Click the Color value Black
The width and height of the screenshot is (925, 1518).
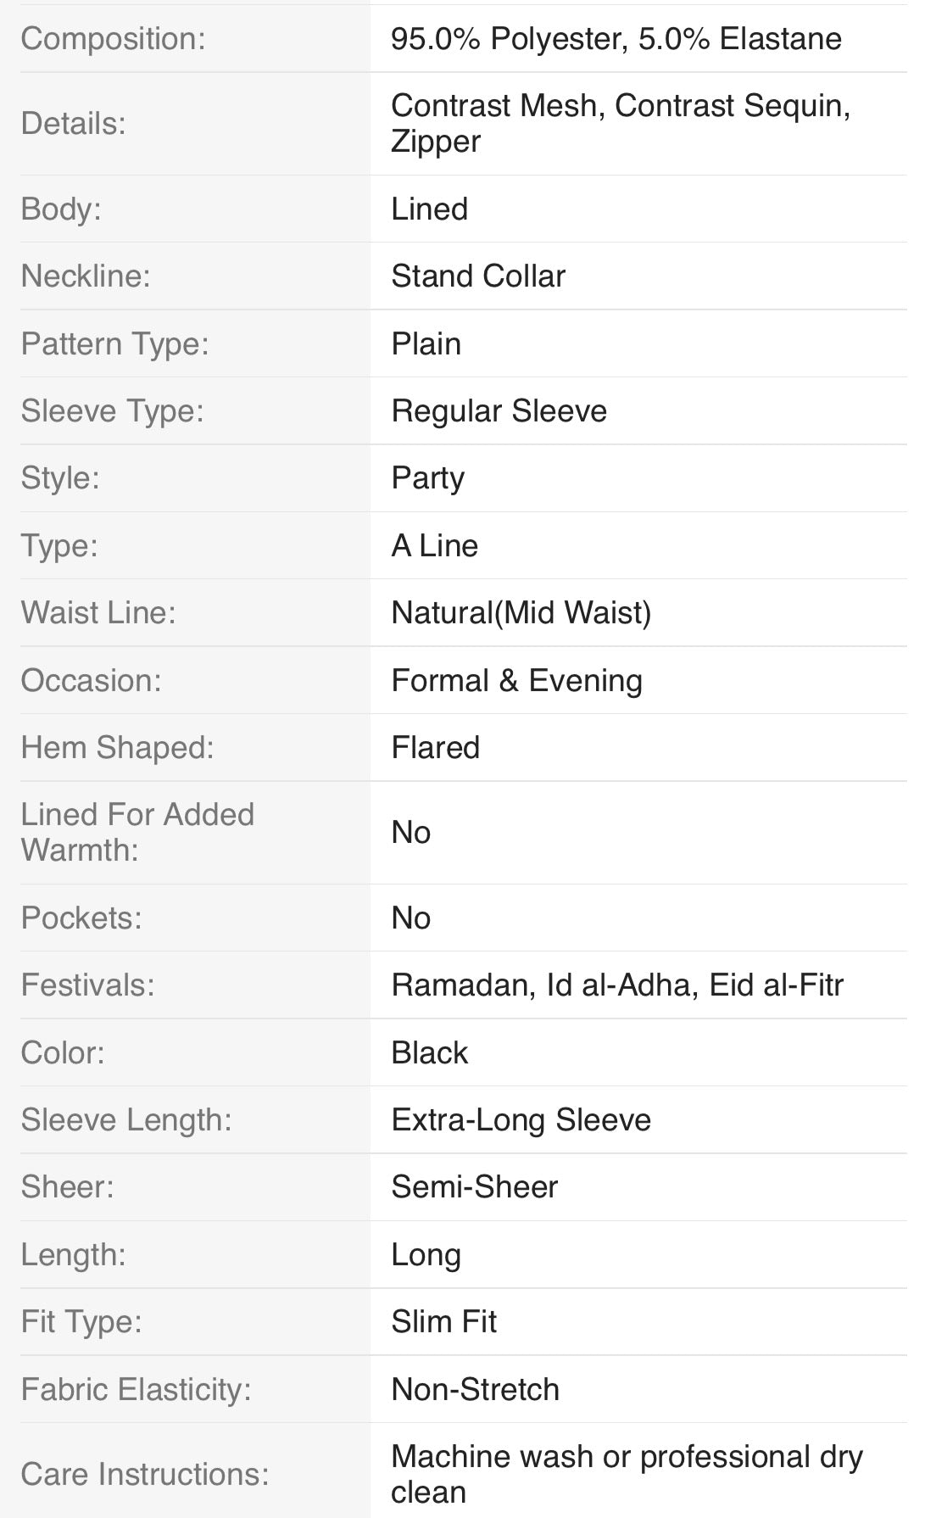coord(429,1053)
